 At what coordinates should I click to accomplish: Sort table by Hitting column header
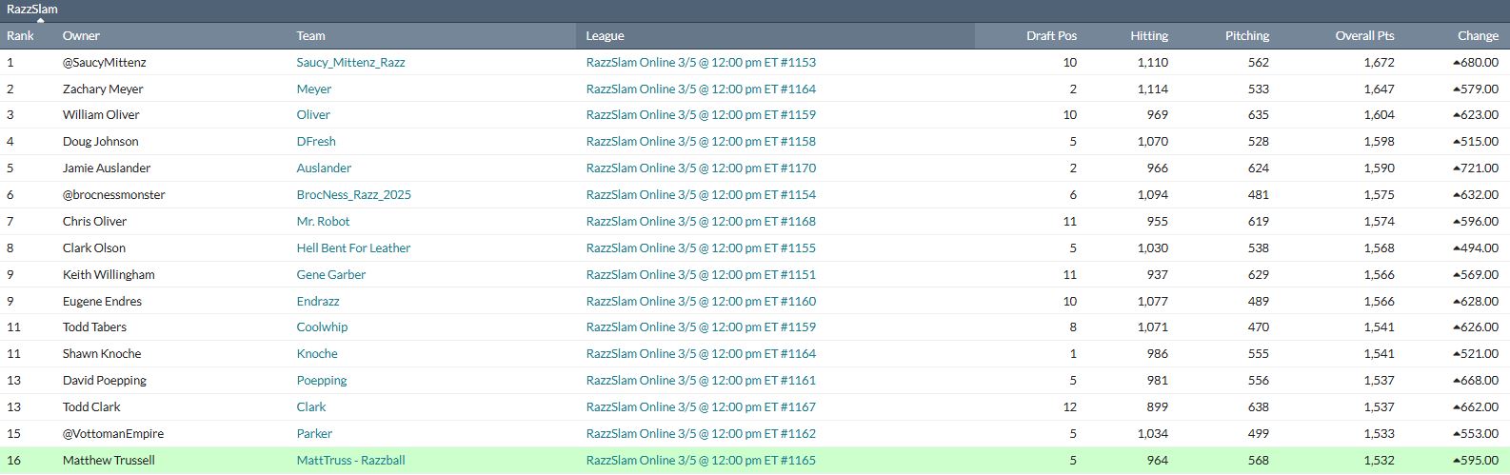(x=1149, y=35)
